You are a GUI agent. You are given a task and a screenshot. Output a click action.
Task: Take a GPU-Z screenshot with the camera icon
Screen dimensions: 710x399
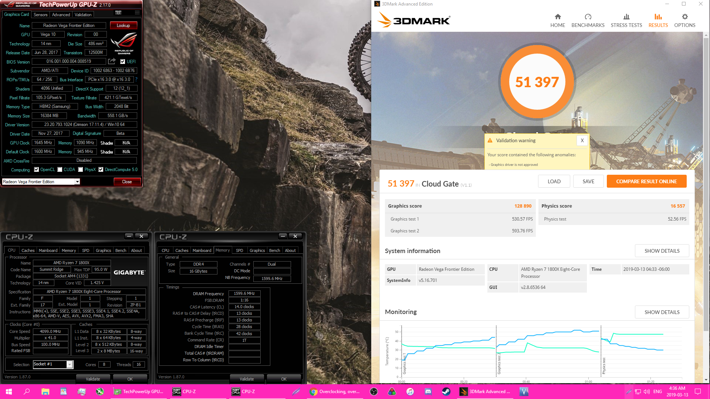(118, 13)
